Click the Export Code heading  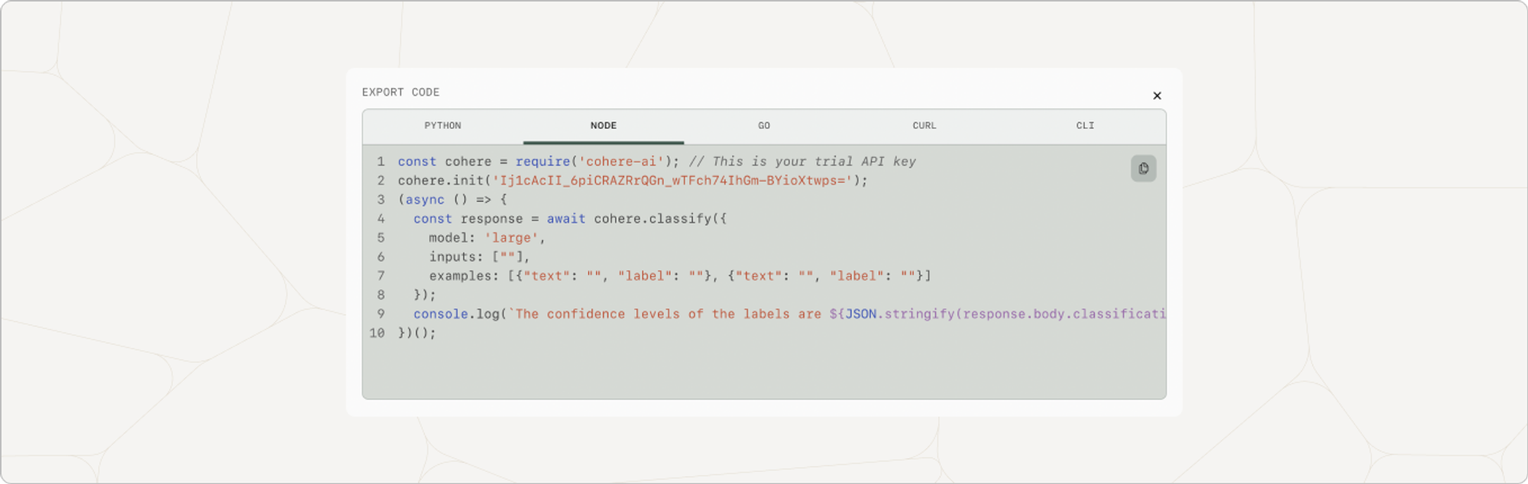pos(400,92)
